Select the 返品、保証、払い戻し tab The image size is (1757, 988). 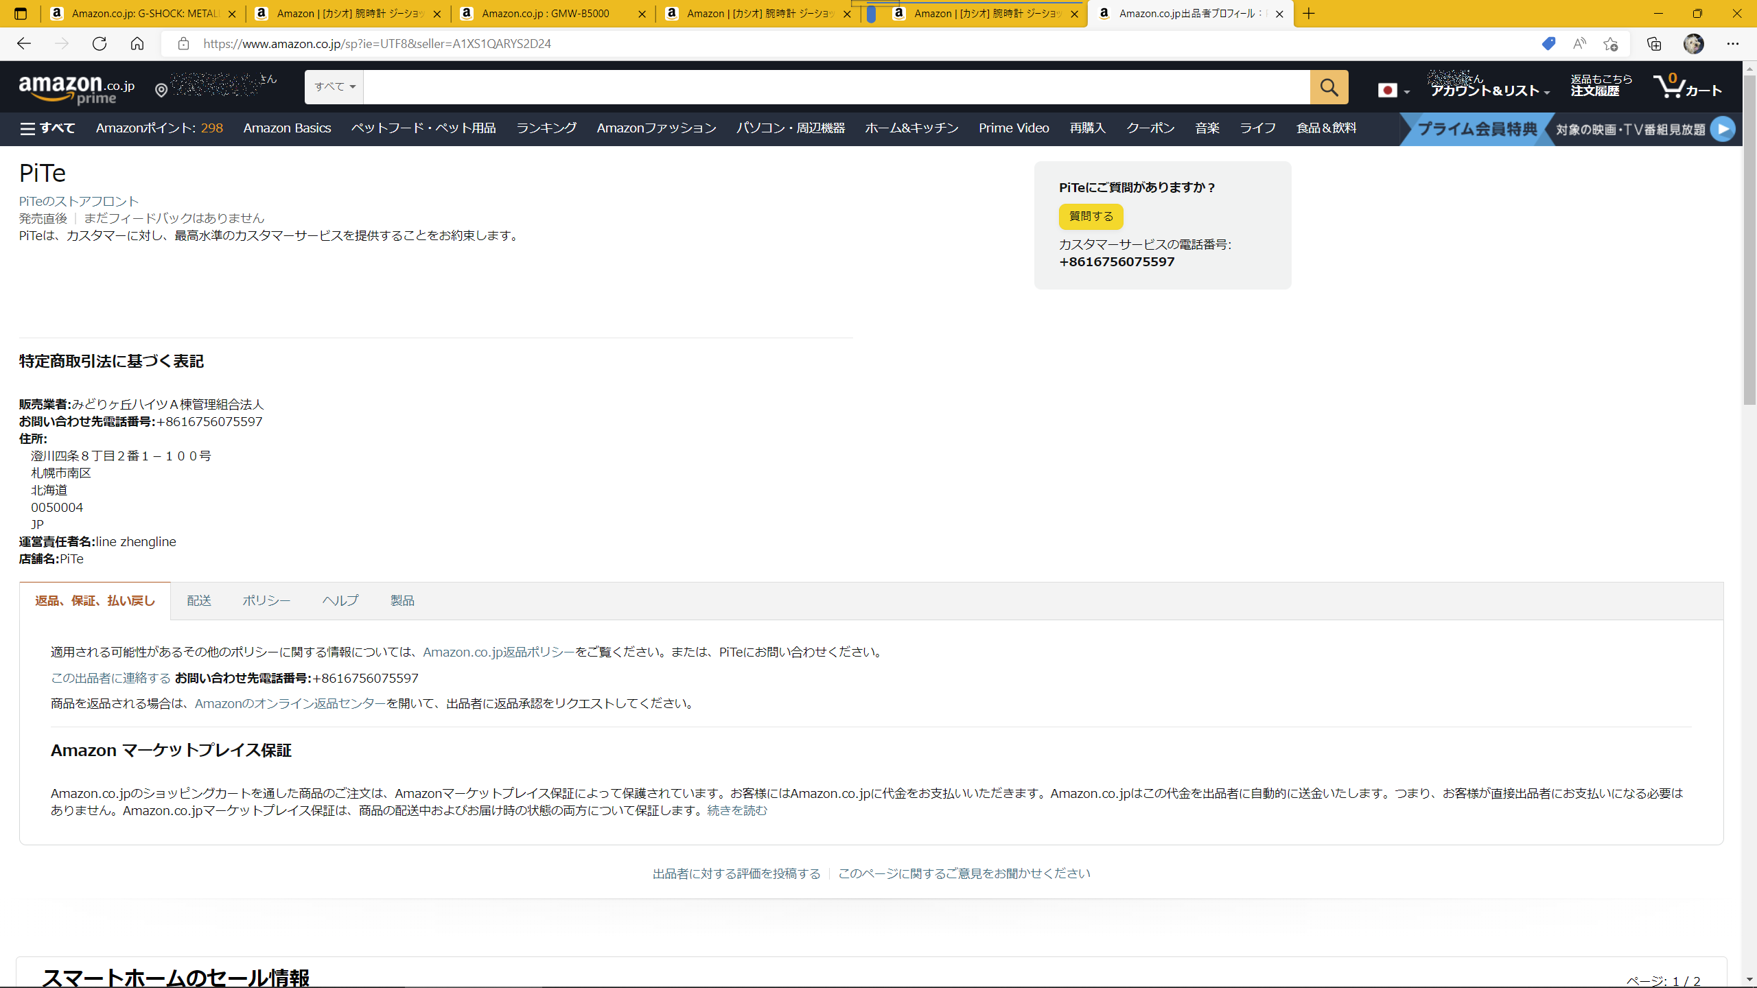tap(95, 601)
